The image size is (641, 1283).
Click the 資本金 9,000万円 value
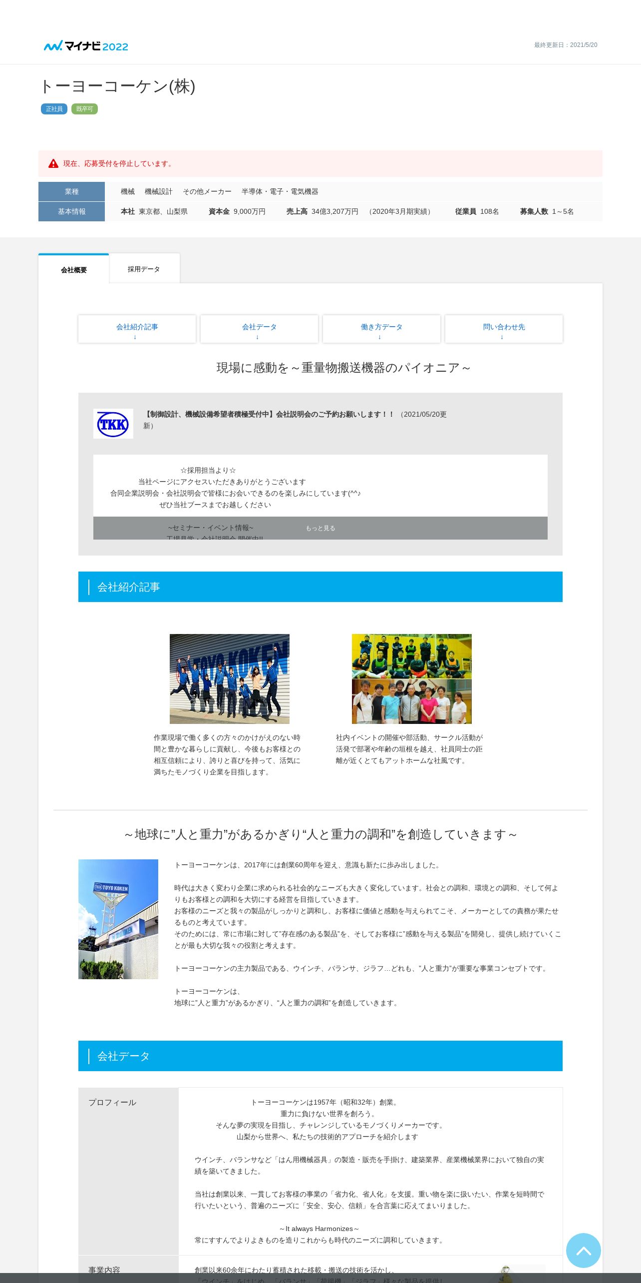[x=237, y=211]
